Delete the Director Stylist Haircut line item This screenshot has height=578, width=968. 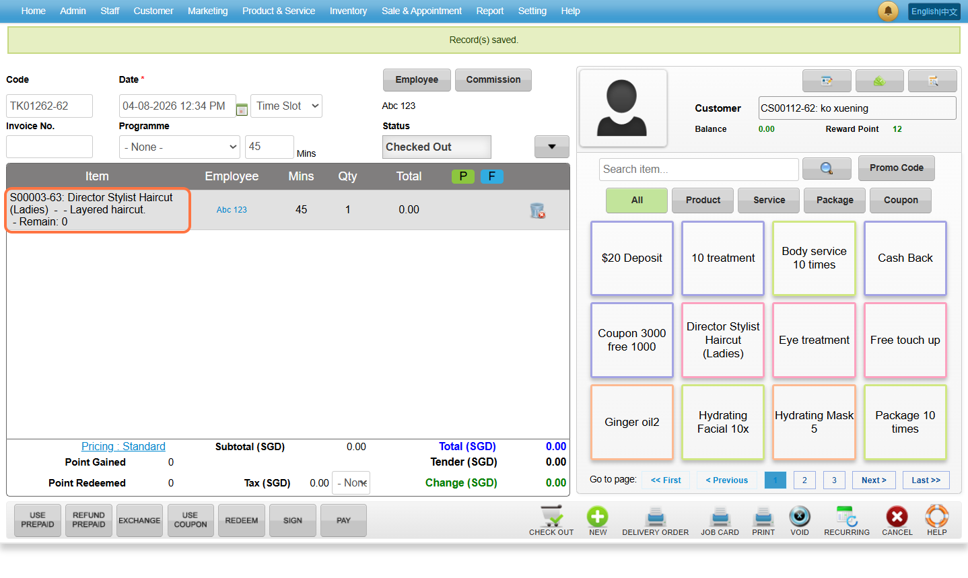click(537, 211)
